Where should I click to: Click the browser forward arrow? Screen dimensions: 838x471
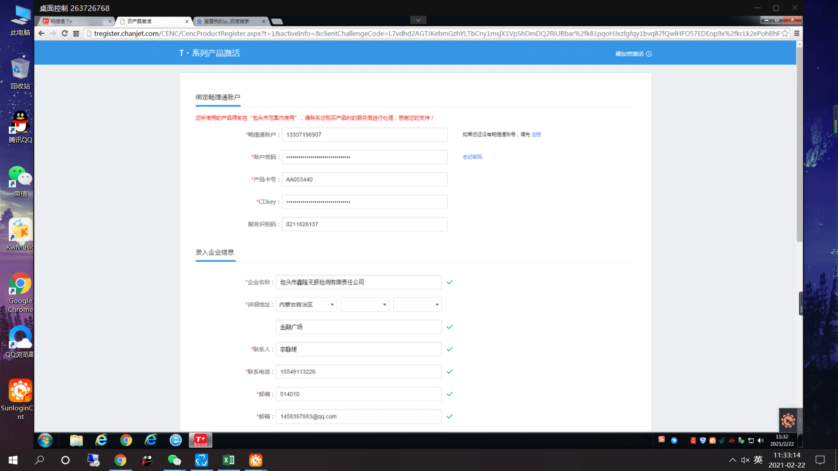(x=53, y=34)
